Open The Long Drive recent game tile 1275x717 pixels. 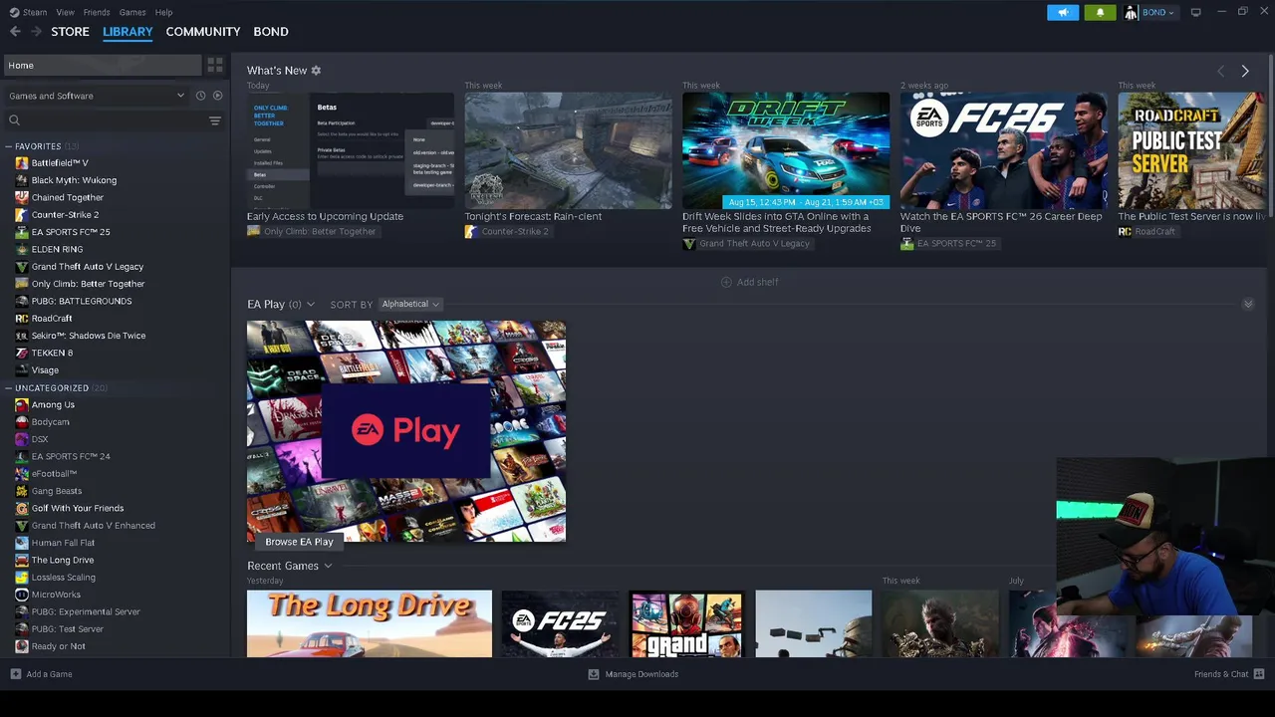pos(370,623)
